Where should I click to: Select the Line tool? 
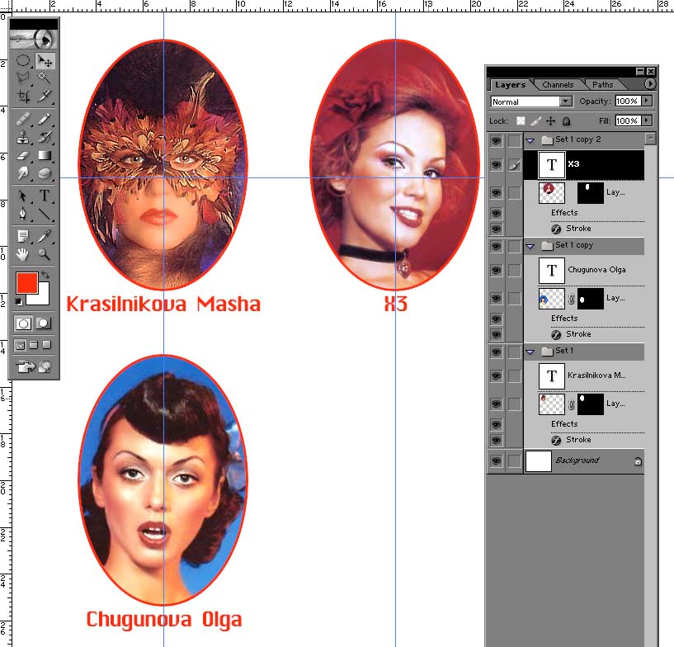coord(45,214)
